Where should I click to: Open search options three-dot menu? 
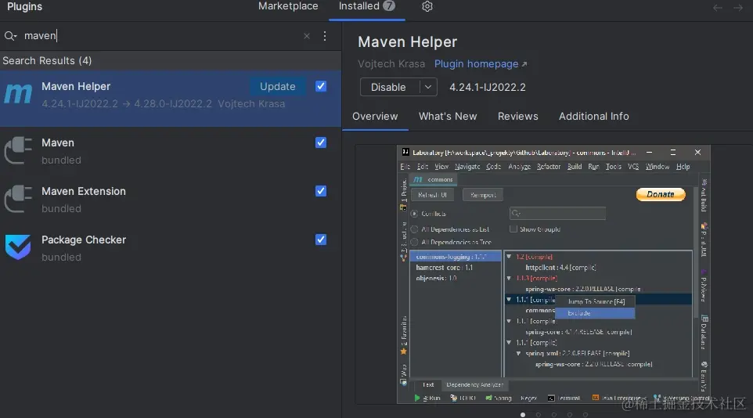[325, 36]
